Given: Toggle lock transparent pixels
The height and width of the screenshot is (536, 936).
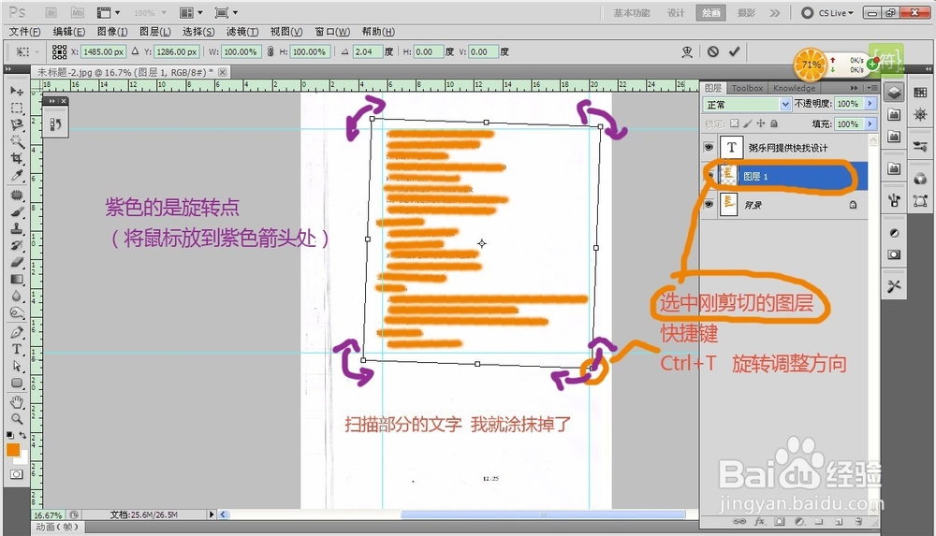Looking at the screenshot, I should (734, 123).
